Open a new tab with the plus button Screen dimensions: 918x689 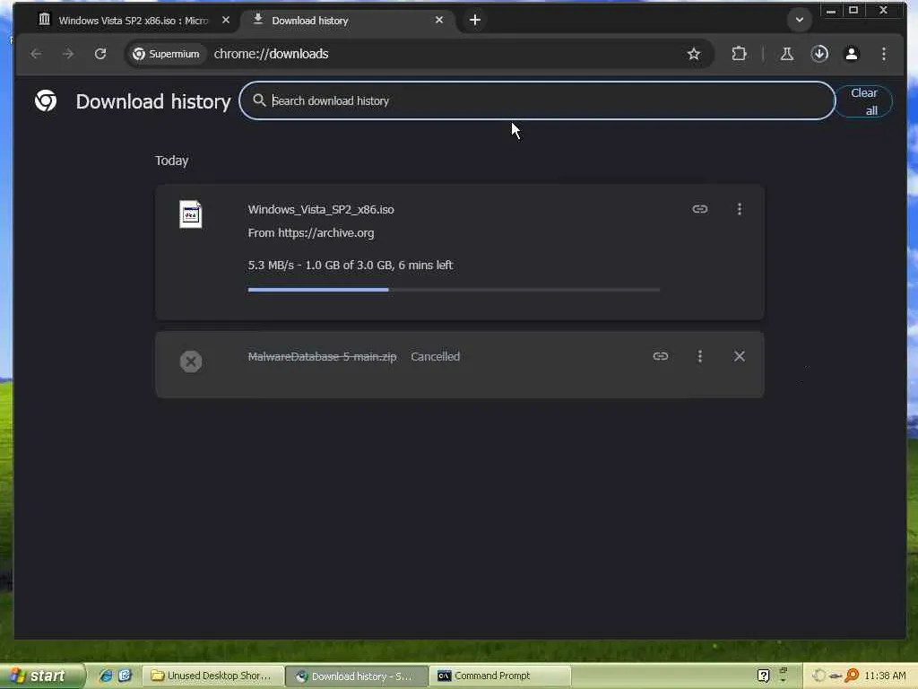(x=475, y=20)
